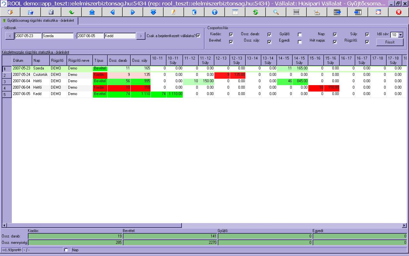Open the Idő sáv dropdown
Image resolution: width=409 pixels, height=256 pixels.
(x=401, y=35)
